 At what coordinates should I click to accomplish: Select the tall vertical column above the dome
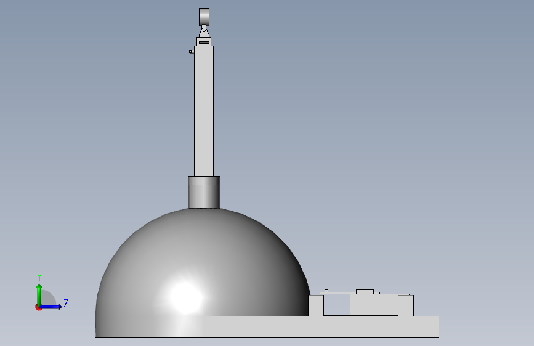coord(204,111)
